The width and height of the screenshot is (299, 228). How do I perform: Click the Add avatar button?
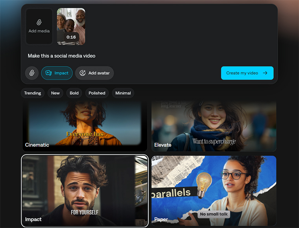[94, 73]
